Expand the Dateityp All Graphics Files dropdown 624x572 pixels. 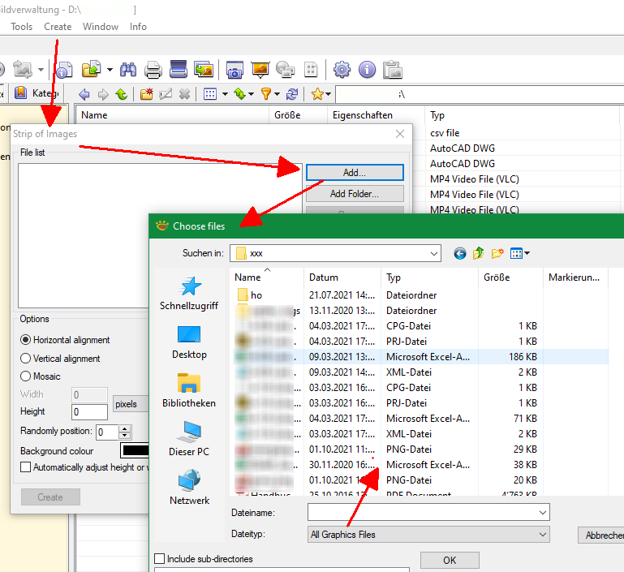(x=543, y=535)
